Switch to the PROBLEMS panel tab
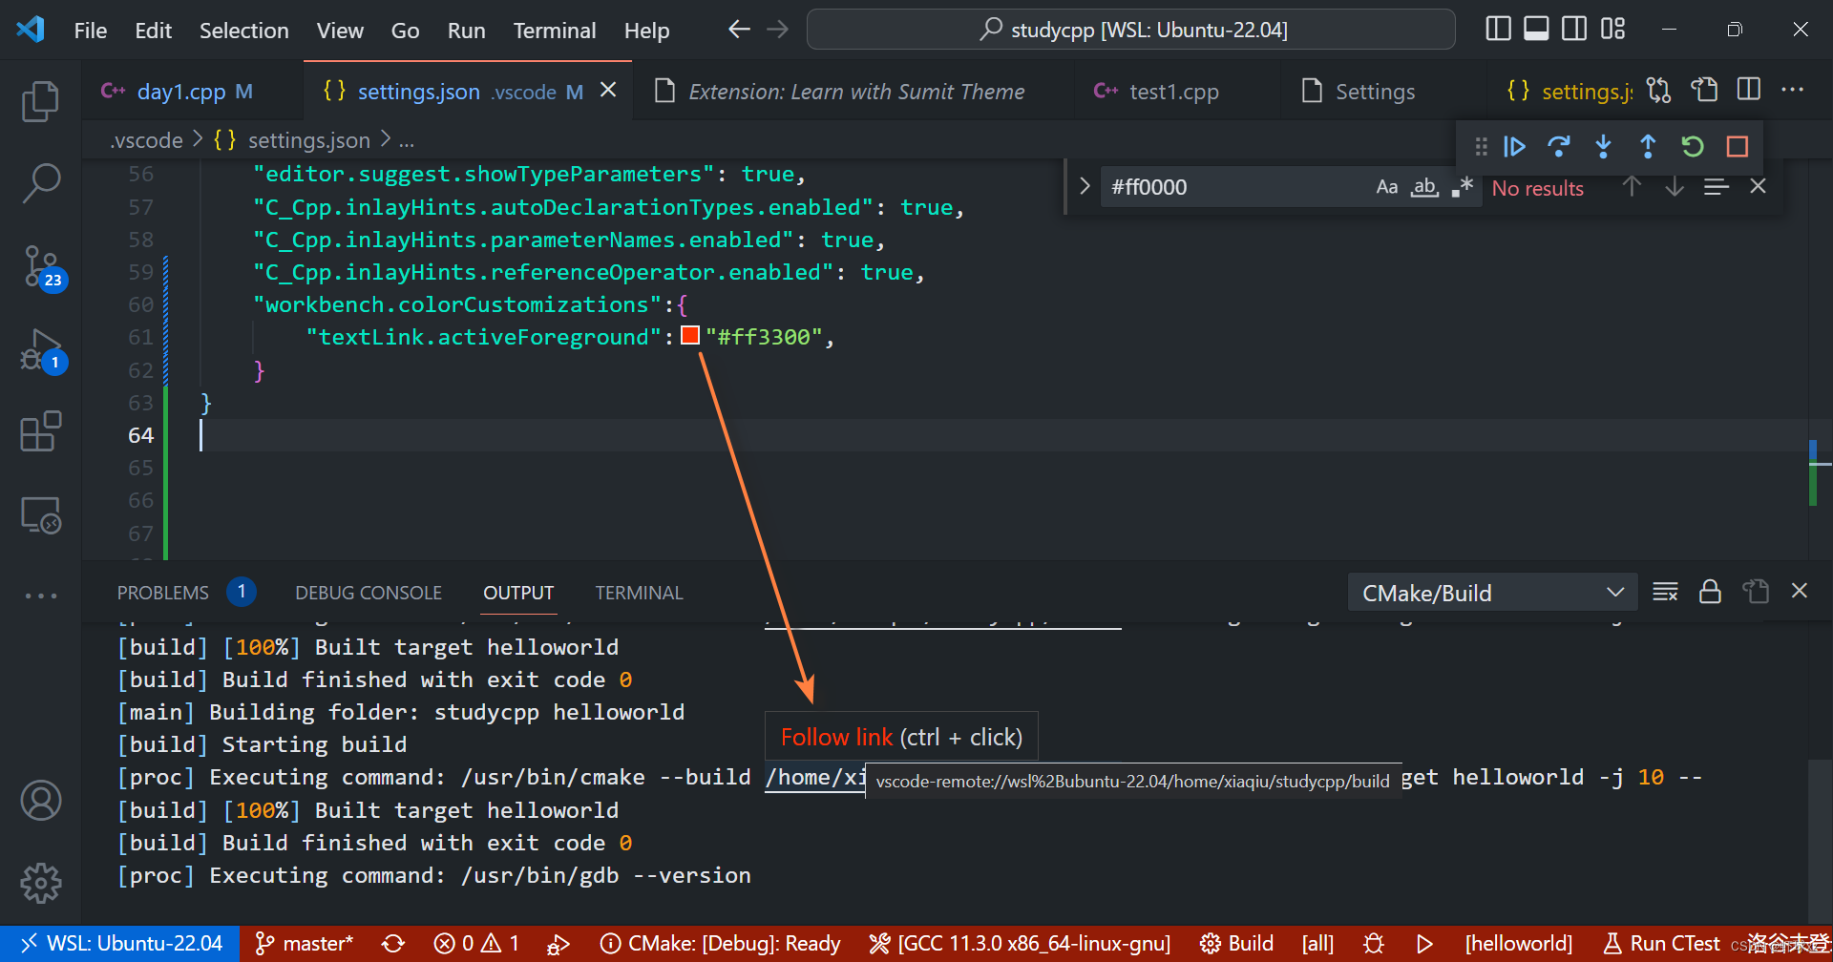This screenshot has height=962, width=1833. click(163, 593)
